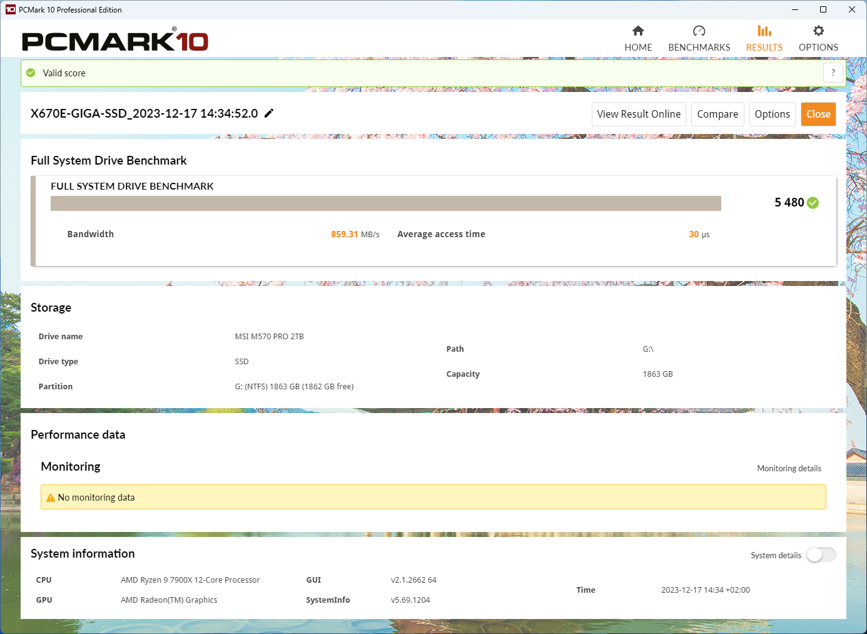Image resolution: width=867 pixels, height=634 pixels.
Task: Open the Monitoring details link
Action: pyautogui.click(x=789, y=468)
